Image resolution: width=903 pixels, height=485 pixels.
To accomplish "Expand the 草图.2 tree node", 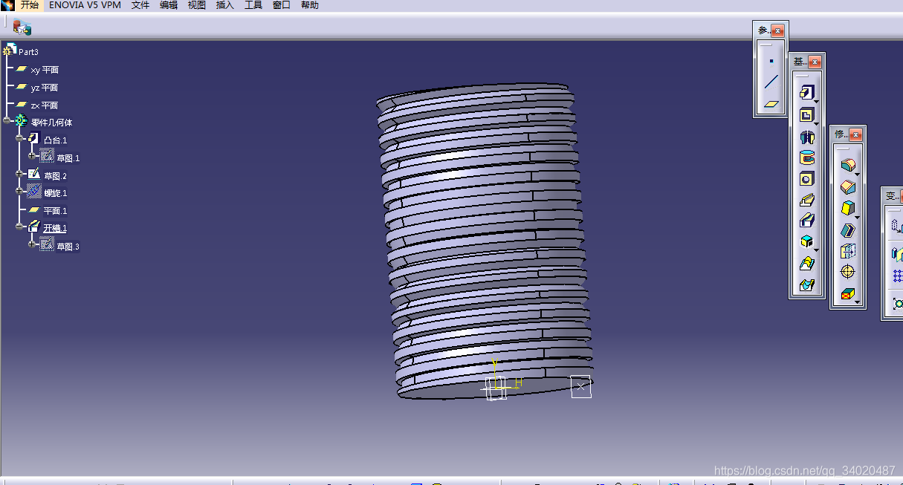I will point(19,175).
